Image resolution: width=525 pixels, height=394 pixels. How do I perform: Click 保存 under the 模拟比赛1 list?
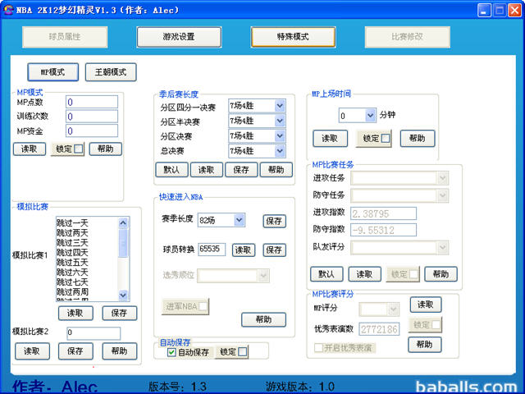coord(120,314)
